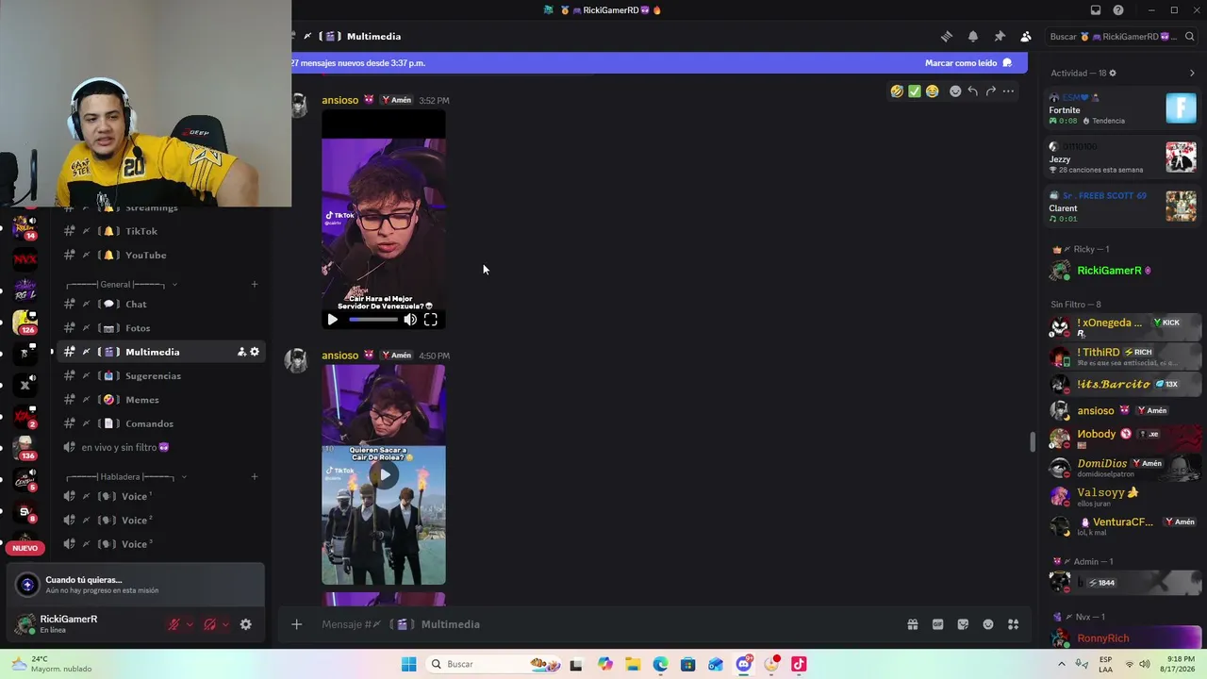Forward the message with forward arrow
This screenshot has height=679, width=1207.
click(x=991, y=91)
